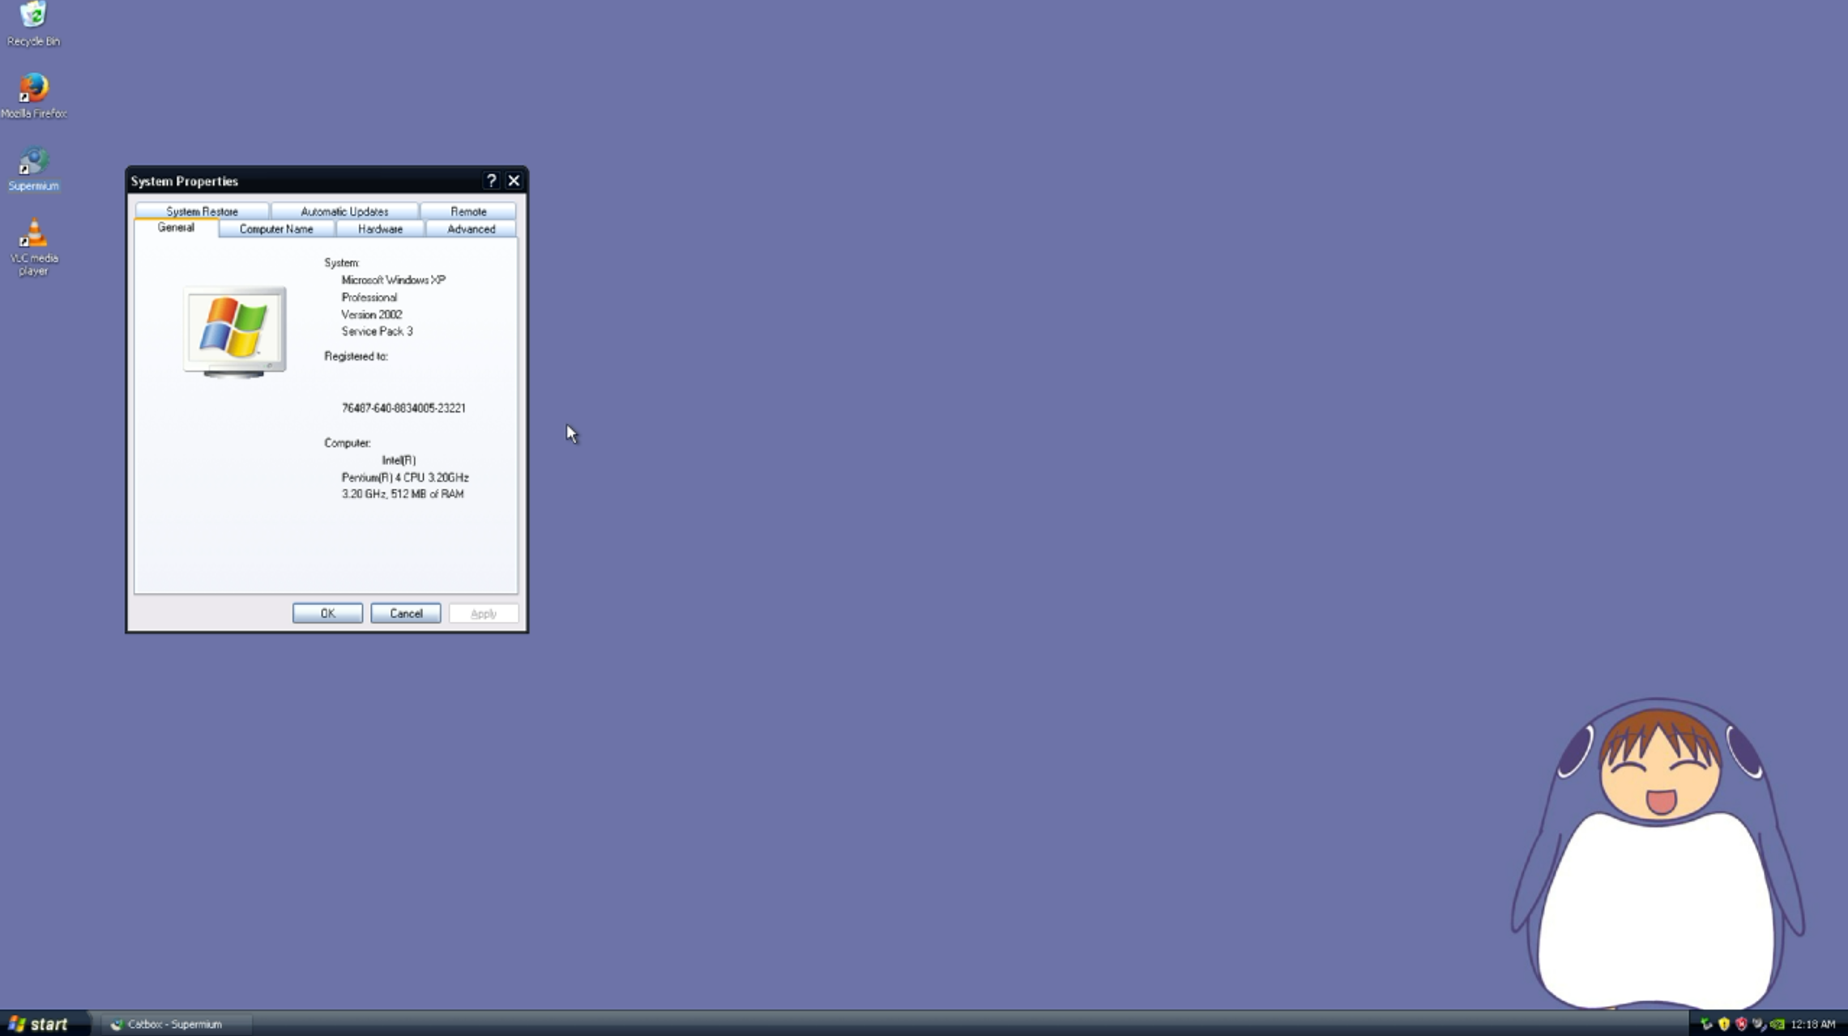1848x1036 pixels.
Task: Open the NVIDIA tray icon
Action: [x=1777, y=1024]
